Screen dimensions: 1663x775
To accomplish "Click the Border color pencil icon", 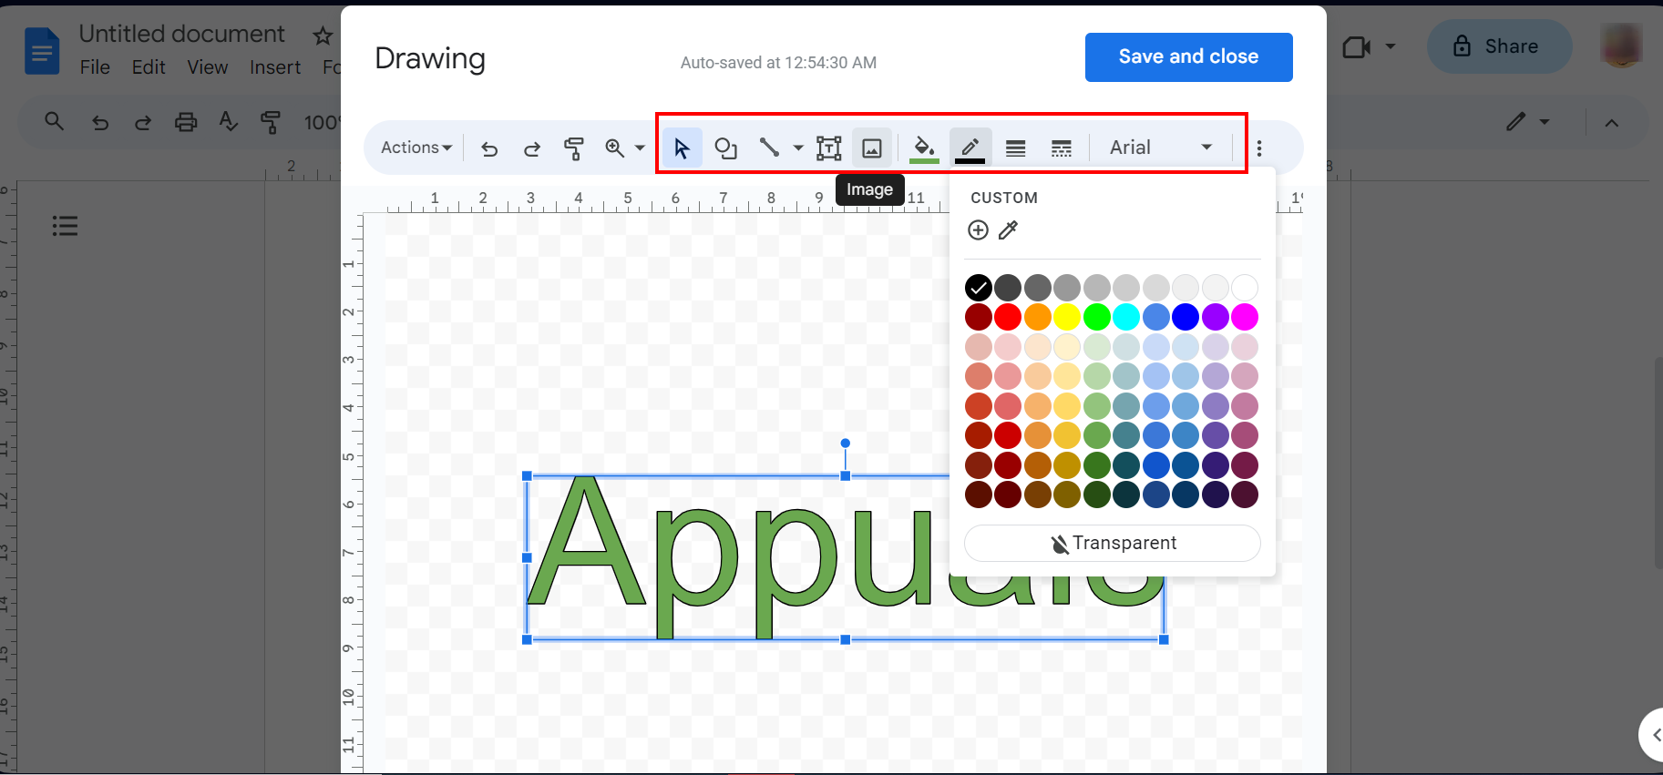I will coord(970,148).
